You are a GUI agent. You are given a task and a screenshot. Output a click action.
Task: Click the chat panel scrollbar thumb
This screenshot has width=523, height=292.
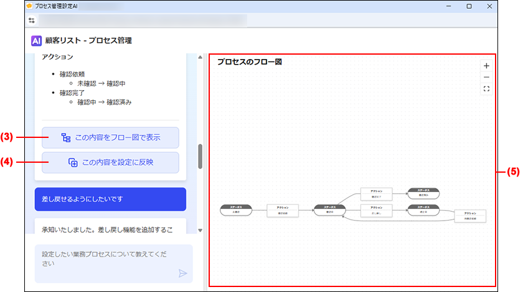click(200, 157)
